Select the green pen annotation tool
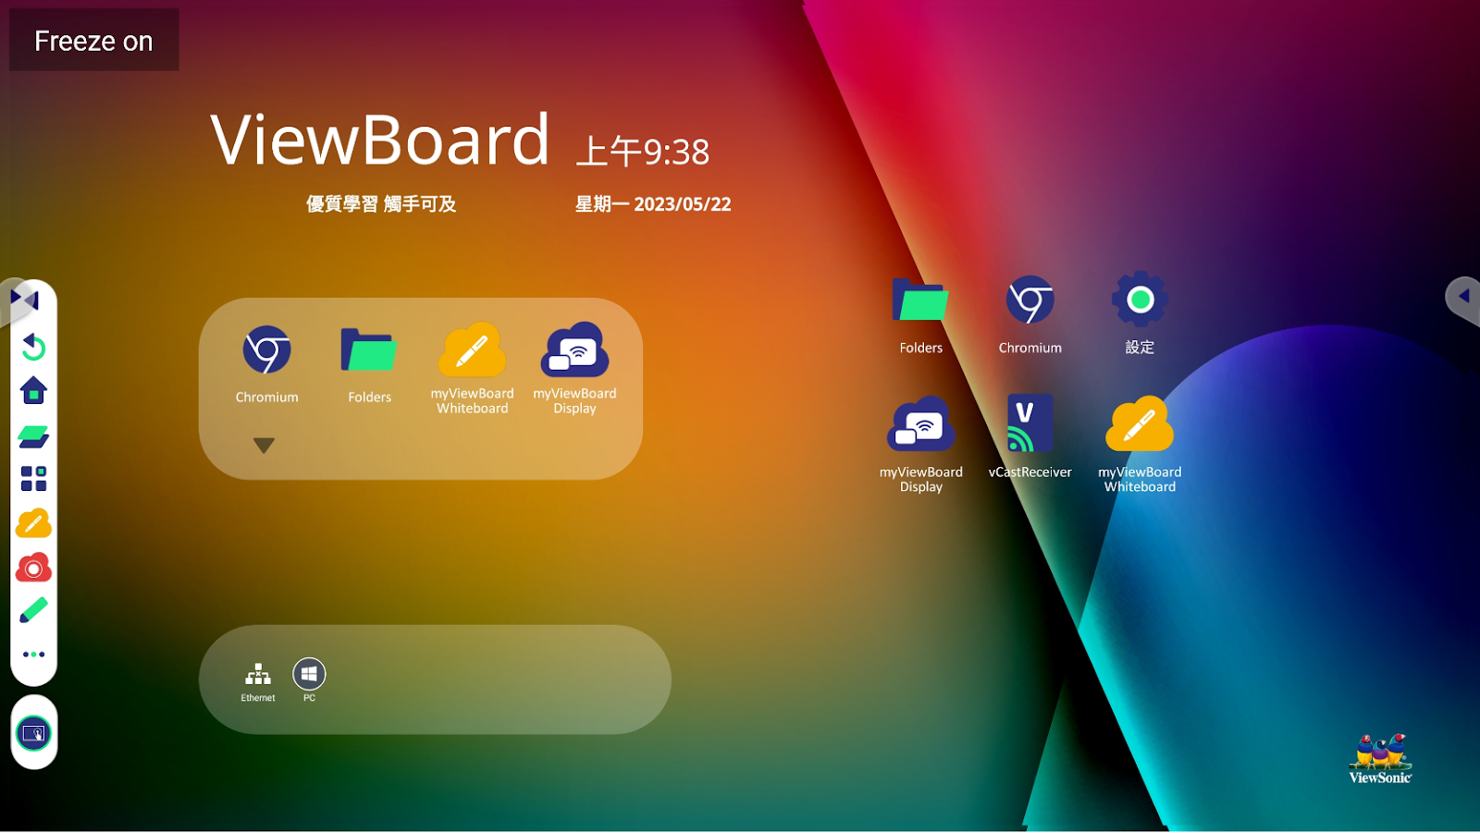Viewport: 1480px width, 833px height. pos(33,610)
